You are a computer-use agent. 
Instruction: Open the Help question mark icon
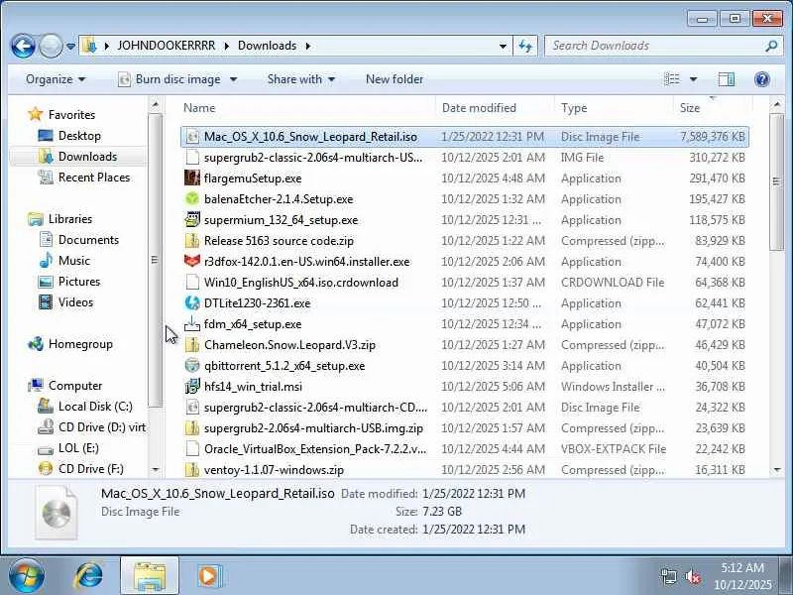[761, 79]
